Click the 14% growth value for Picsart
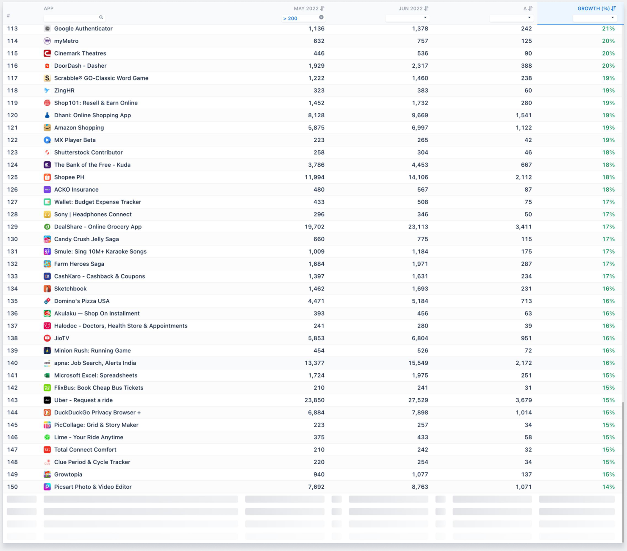The height and width of the screenshot is (551, 627). 608,487
